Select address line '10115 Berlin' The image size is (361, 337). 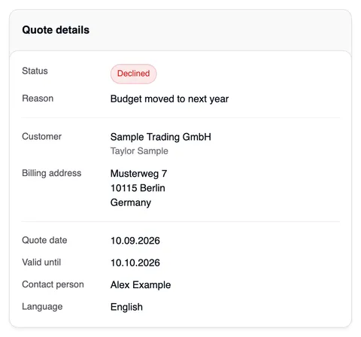click(138, 188)
